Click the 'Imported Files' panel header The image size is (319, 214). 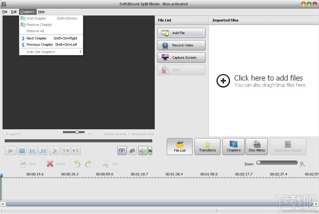tap(225, 20)
